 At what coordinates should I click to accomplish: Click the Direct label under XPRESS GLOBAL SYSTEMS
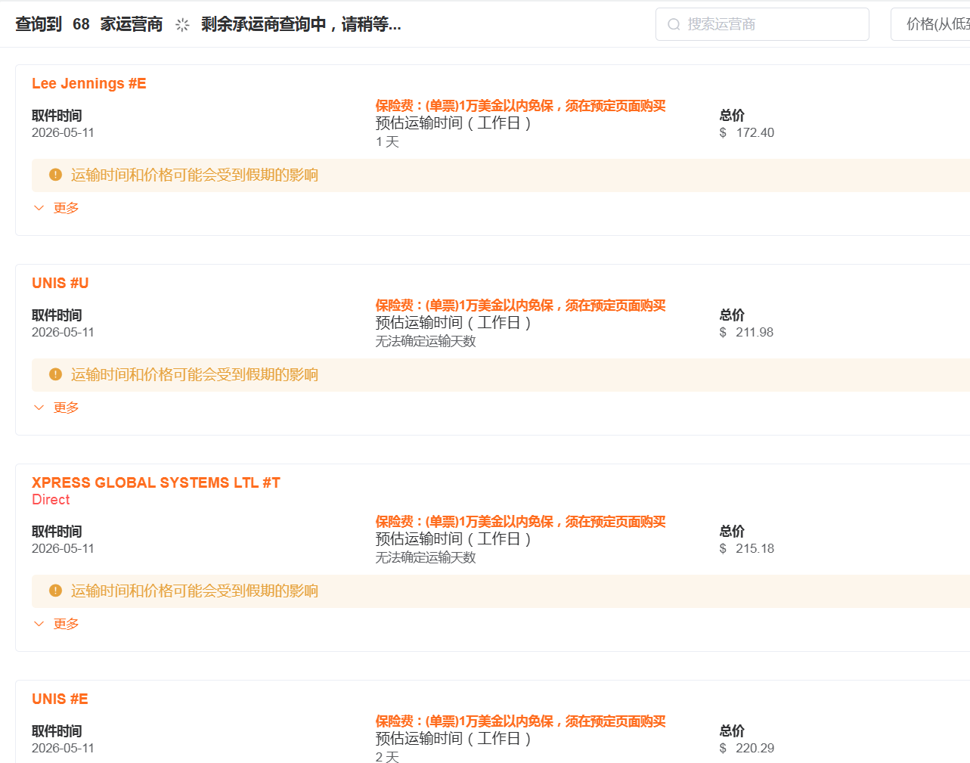[x=51, y=500]
